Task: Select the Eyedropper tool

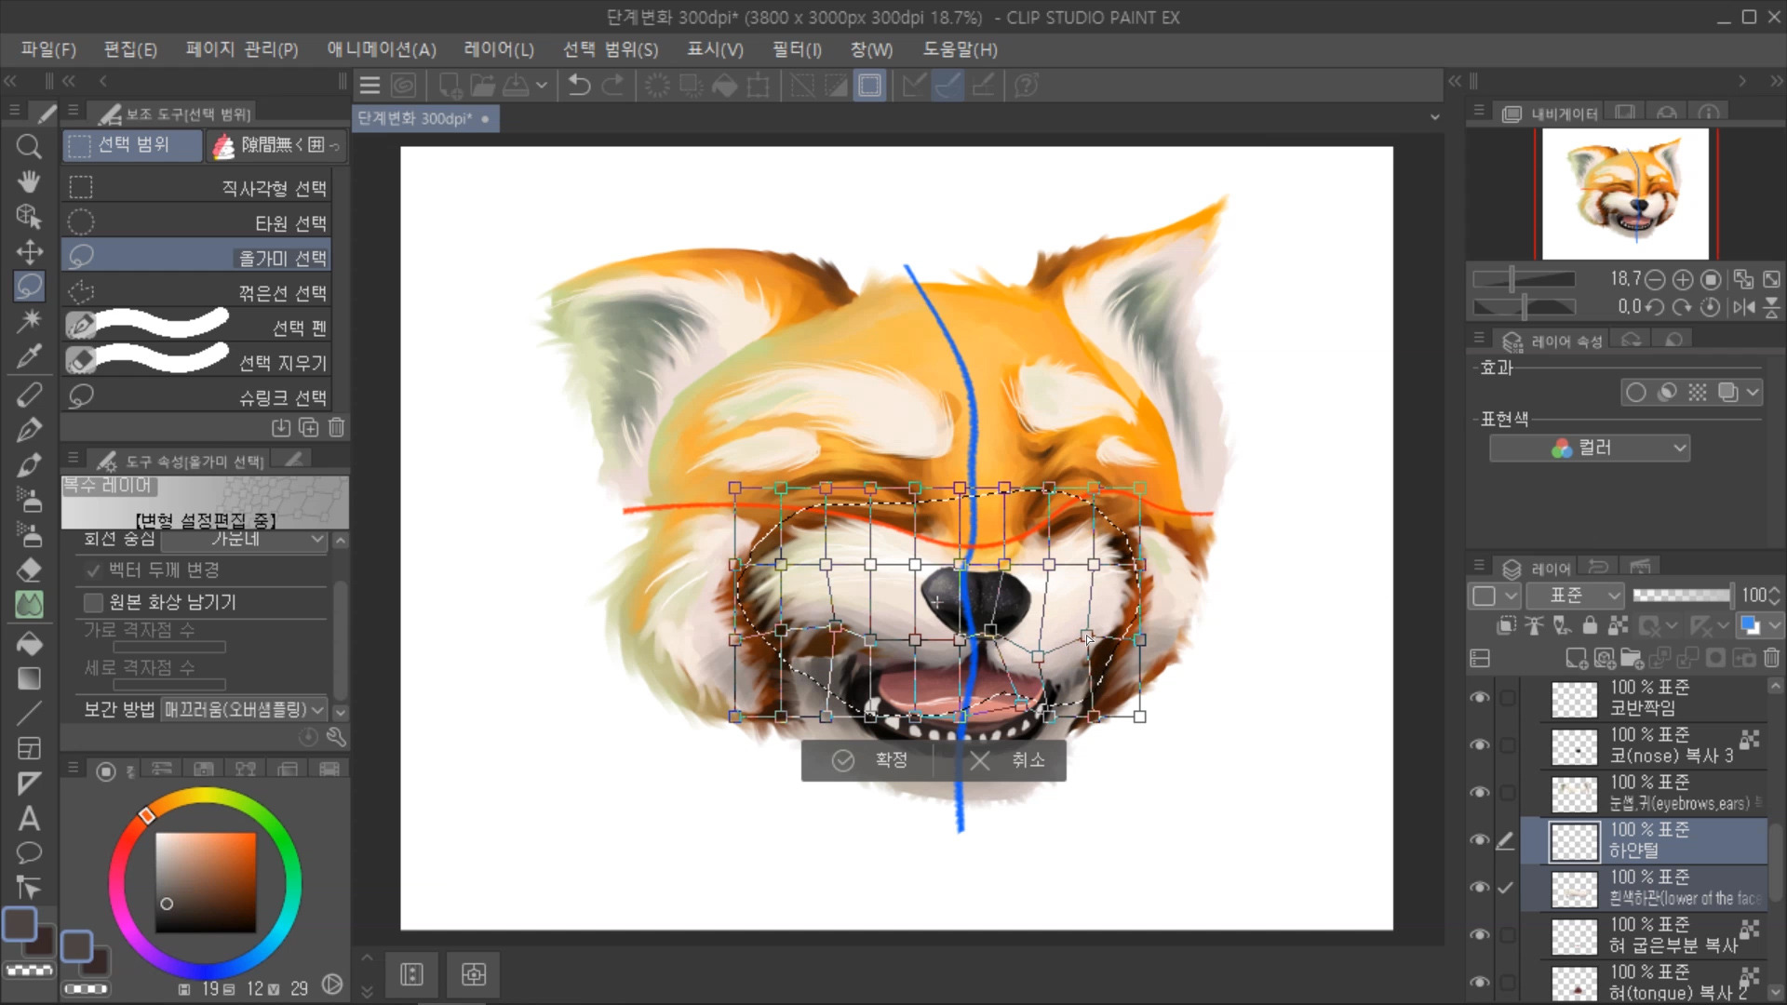Action: pyautogui.click(x=29, y=356)
